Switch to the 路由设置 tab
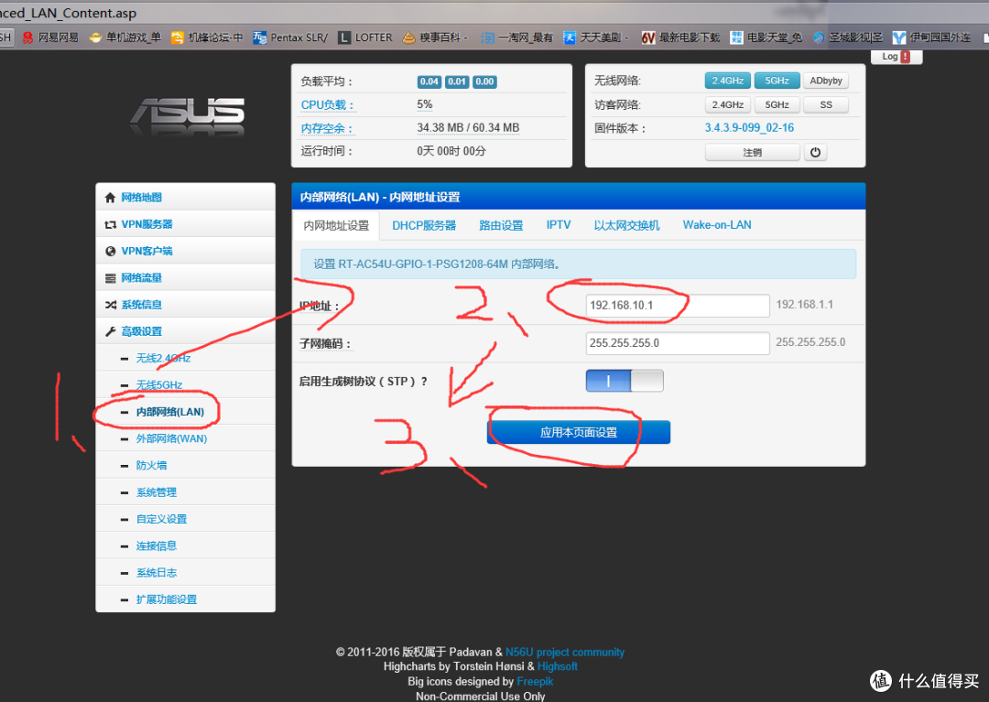This screenshot has width=989, height=702. point(502,225)
